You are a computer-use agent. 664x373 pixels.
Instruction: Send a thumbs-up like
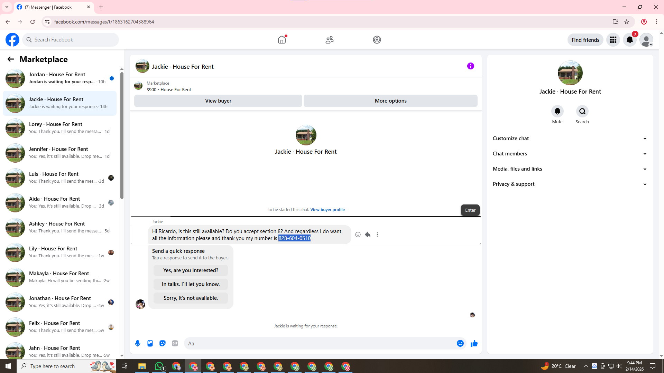point(474,343)
